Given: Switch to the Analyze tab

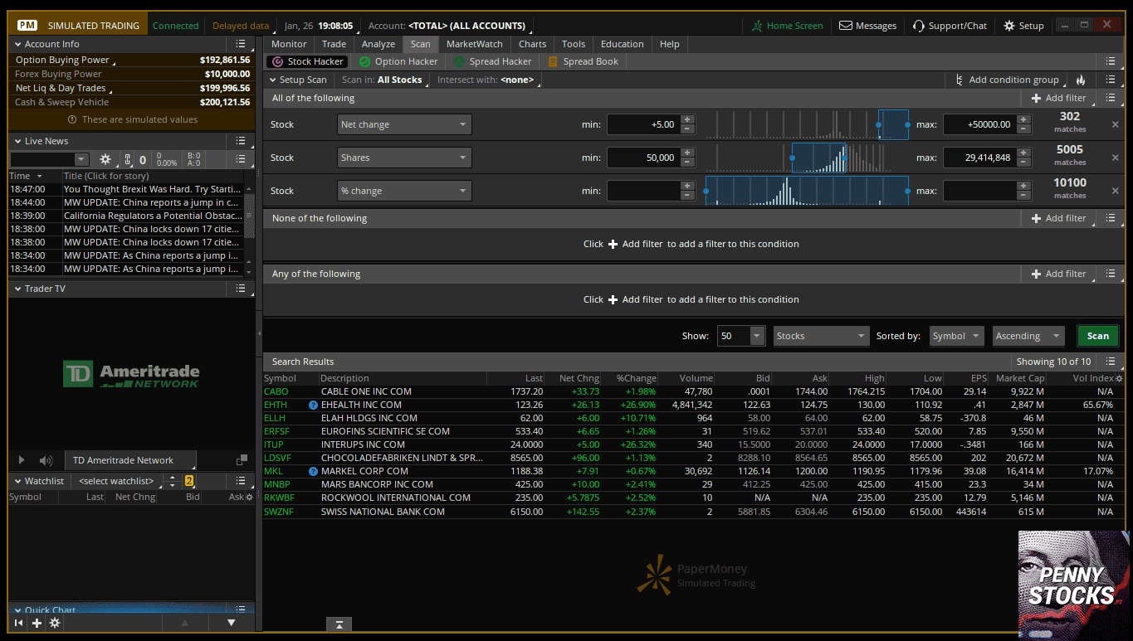Looking at the screenshot, I should click(x=378, y=44).
